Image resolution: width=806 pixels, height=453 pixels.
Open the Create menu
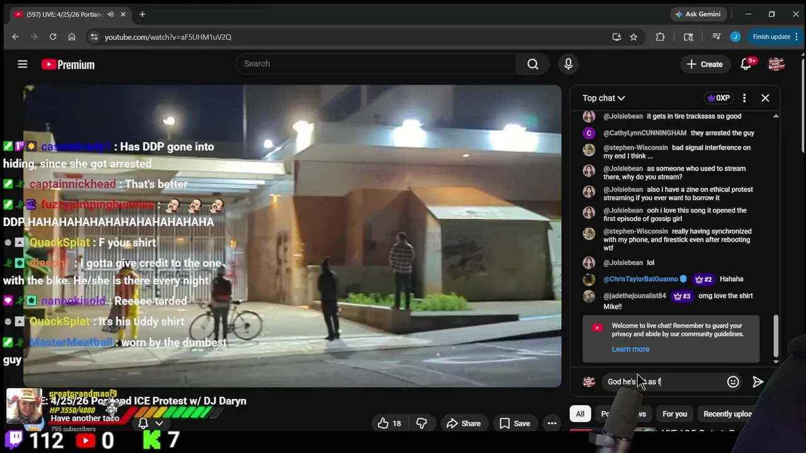705,64
